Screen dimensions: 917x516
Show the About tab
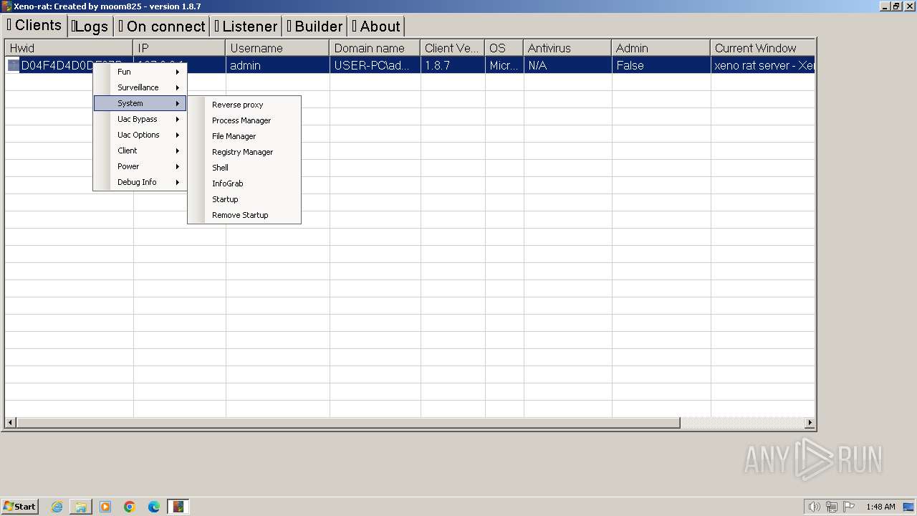[x=376, y=27]
